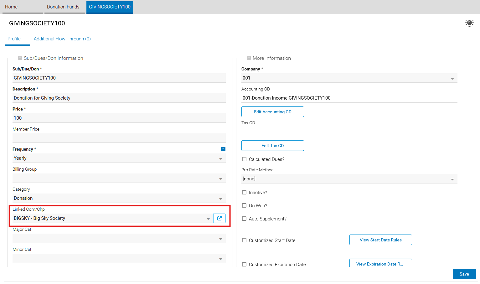Check the Inactive checkbox
Screen dimensions: 480x284
point(244,192)
